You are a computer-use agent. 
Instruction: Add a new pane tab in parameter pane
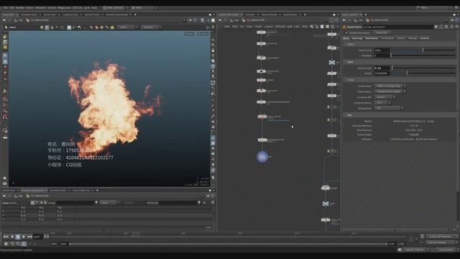click(366, 14)
